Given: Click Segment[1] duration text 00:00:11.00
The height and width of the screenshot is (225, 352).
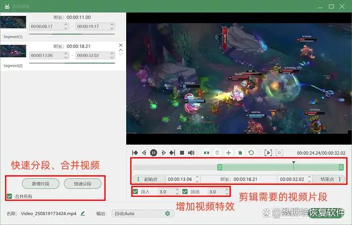Looking at the screenshot, I should (x=78, y=17).
